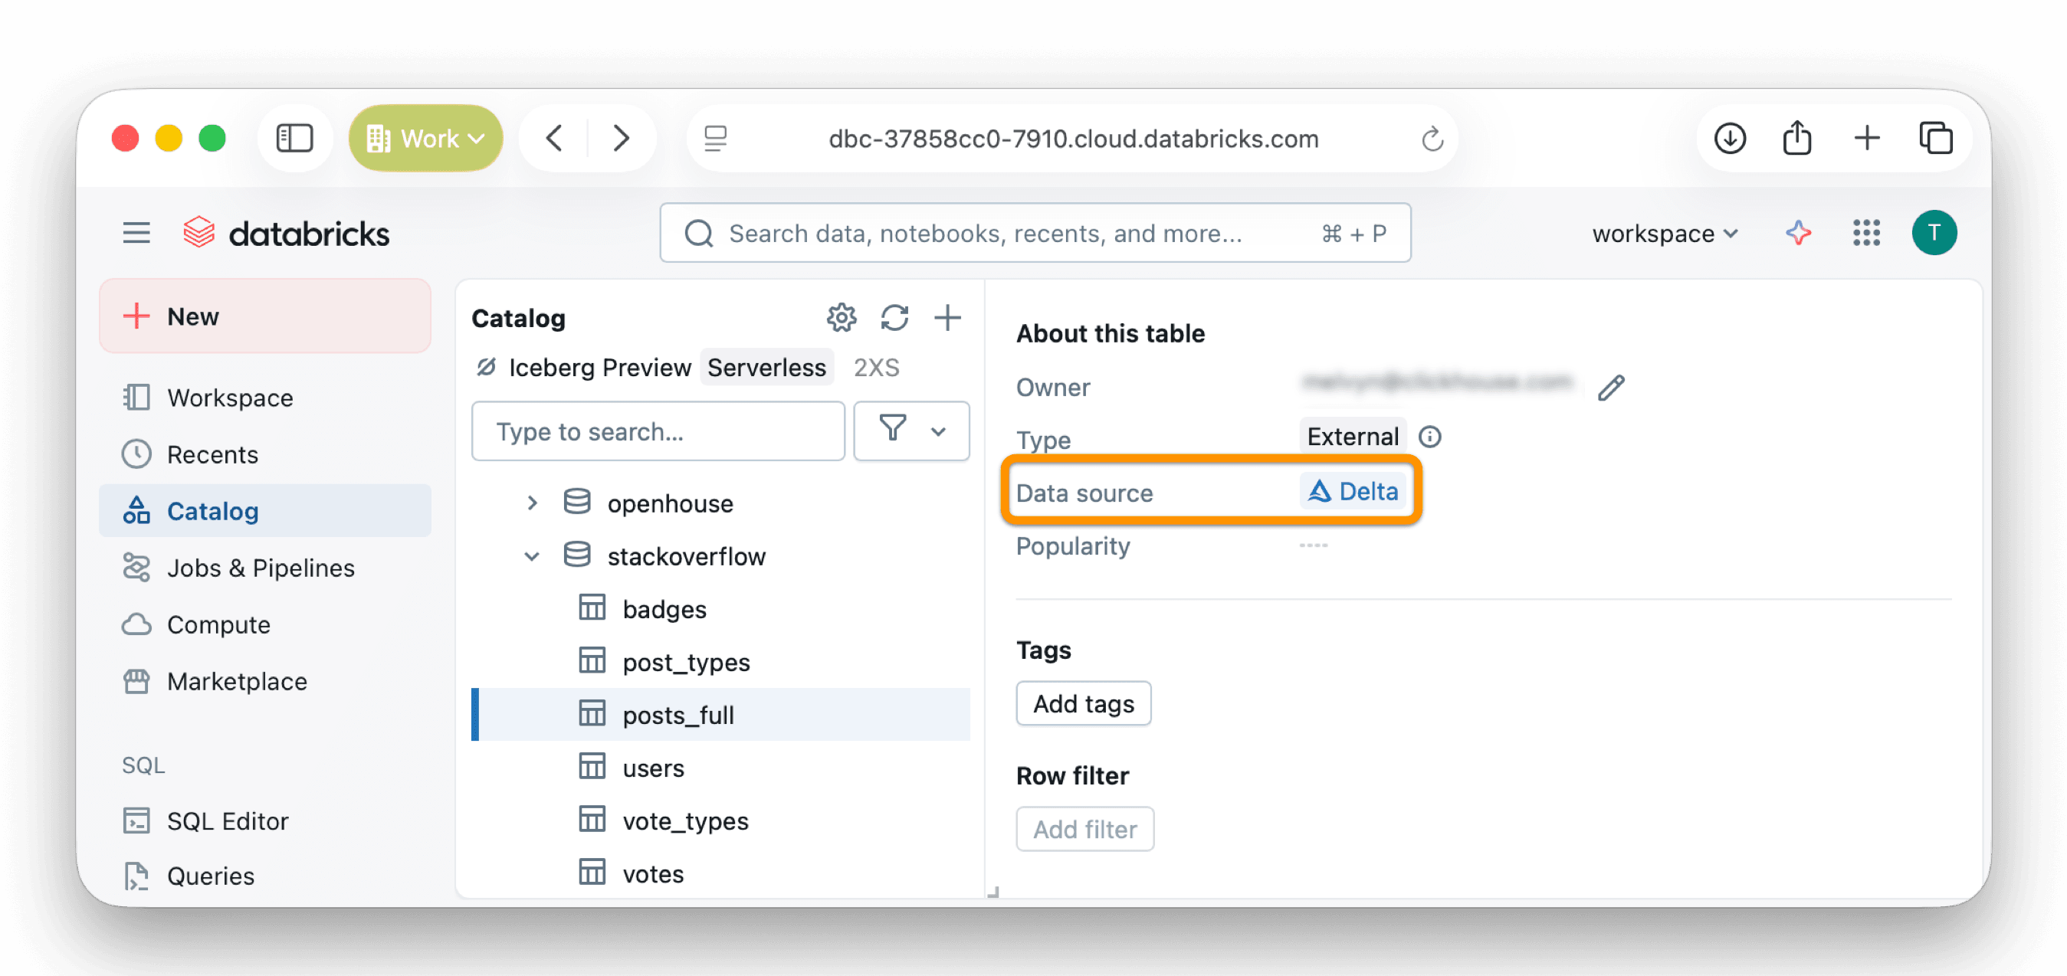Image resolution: width=2067 pixels, height=976 pixels.
Task: Click the Type info icon
Action: pyautogui.click(x=1430, y=437)
